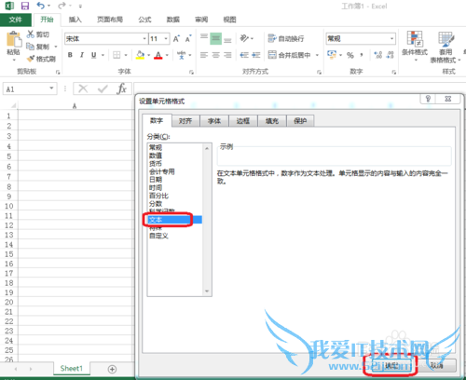Toggle Wrap Text (自动换行)
Image resolution: width=466 pixels, height=380 pixels.
(286, 38)
